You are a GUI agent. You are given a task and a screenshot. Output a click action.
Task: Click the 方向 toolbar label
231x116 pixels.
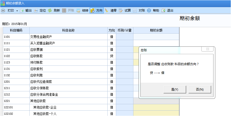[99, 11]
